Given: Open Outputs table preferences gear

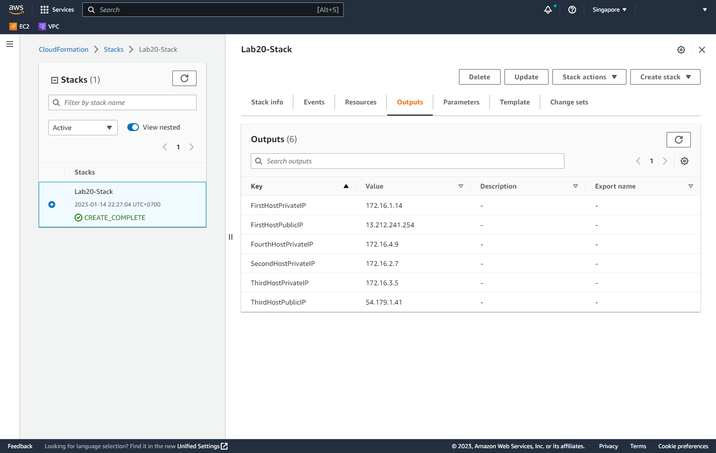Looking at the screenshot, I should tap(685, 161).
